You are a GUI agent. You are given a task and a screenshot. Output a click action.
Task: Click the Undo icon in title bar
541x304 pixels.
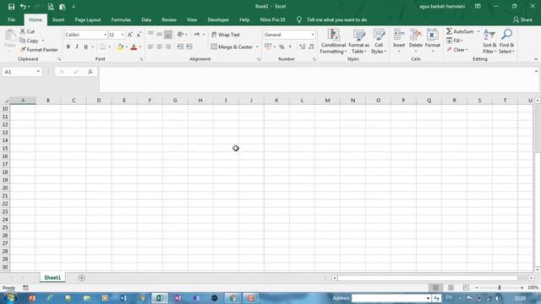click(x=23, y=7)
